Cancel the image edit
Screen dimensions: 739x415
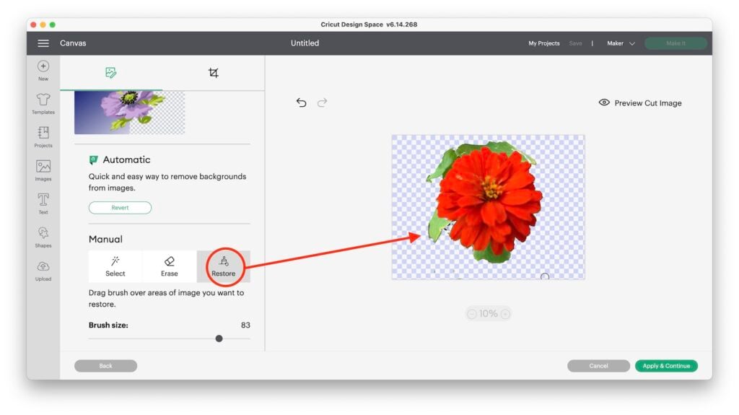(x=598, y=366)
